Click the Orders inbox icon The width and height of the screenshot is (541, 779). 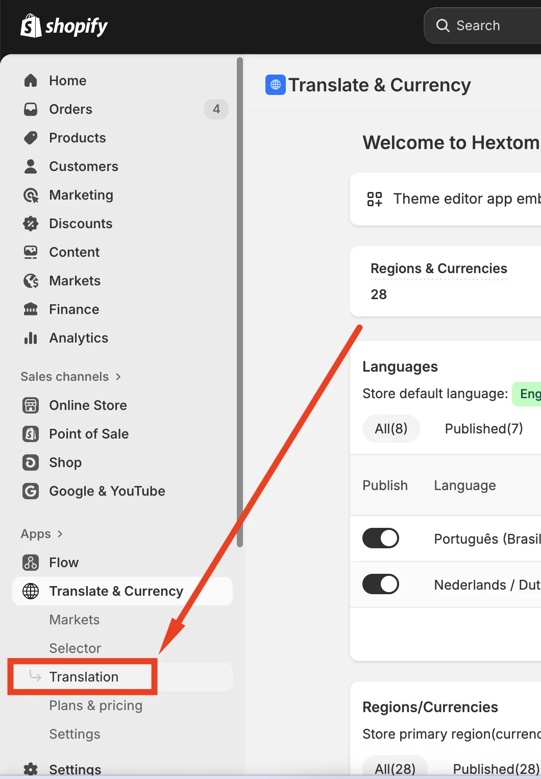31,109
